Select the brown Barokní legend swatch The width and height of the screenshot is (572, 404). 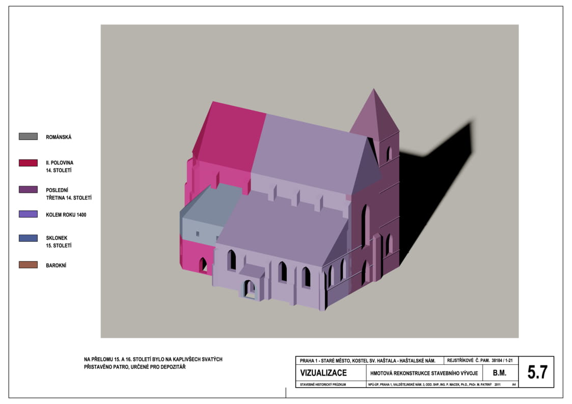[28, 265]
